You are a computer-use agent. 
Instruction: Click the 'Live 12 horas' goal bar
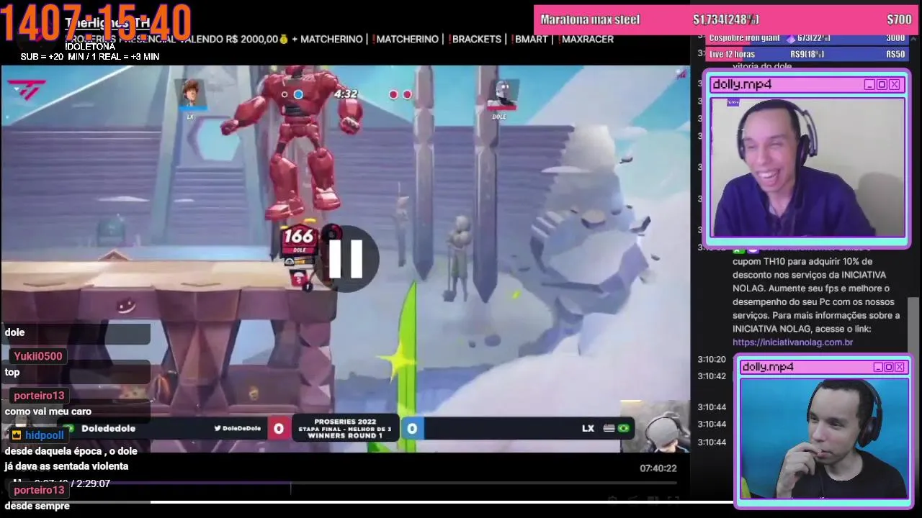[x=807, y=54]
